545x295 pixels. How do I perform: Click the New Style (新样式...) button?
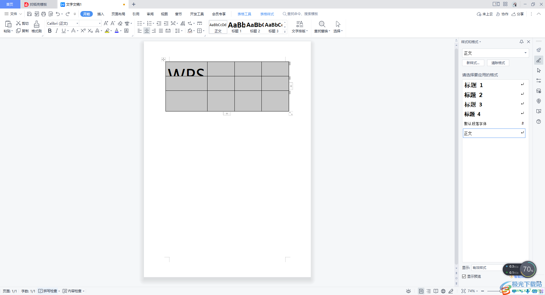[473, 63]
